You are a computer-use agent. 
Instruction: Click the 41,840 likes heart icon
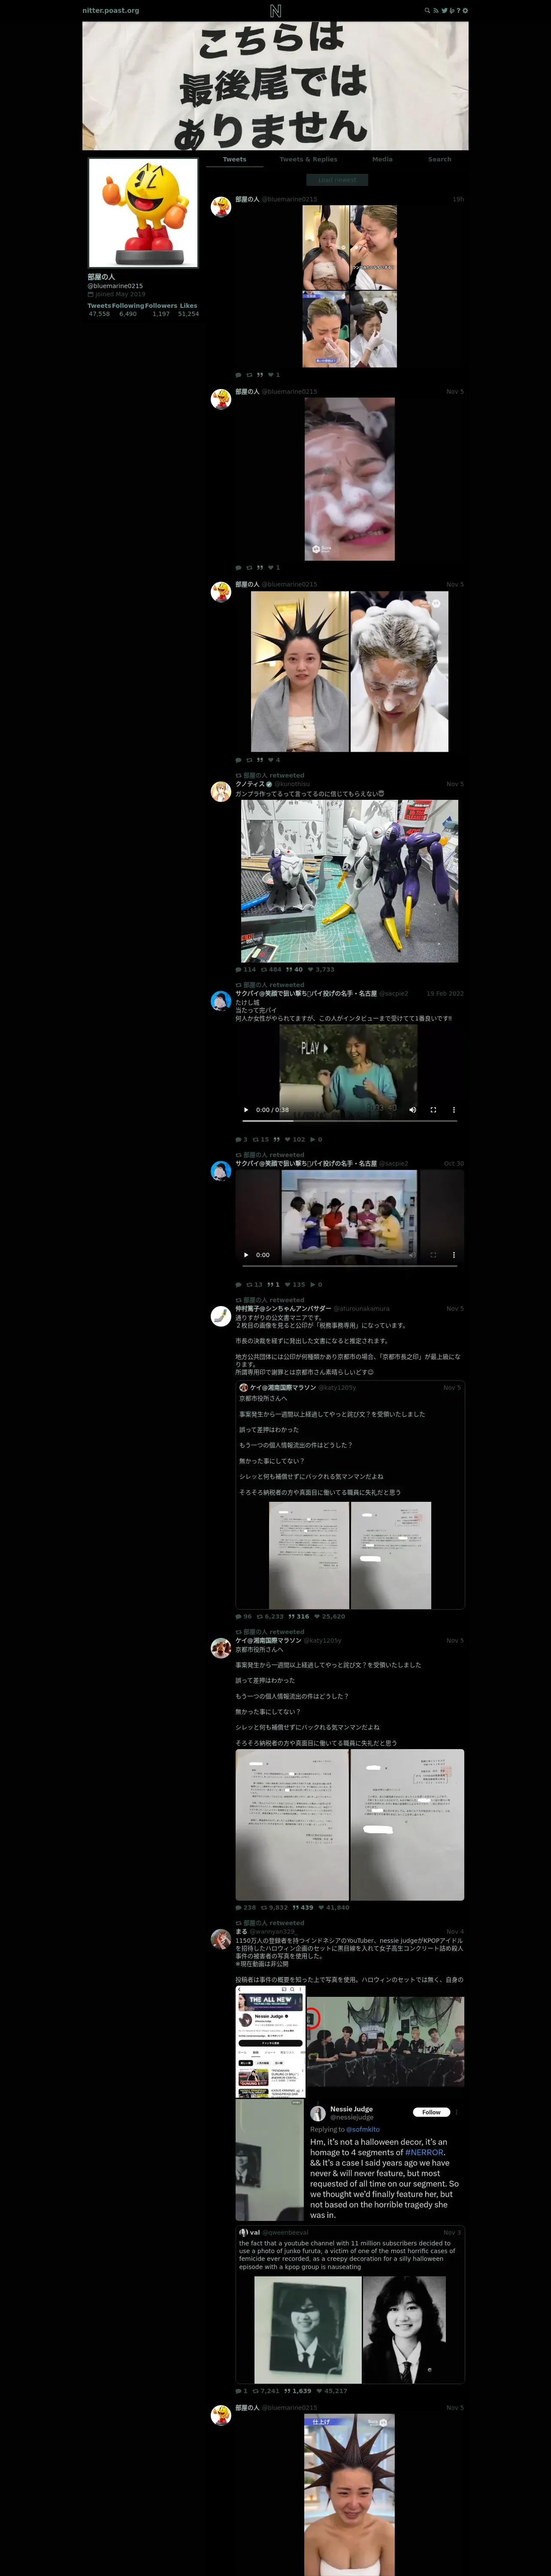coord(321,1907)
